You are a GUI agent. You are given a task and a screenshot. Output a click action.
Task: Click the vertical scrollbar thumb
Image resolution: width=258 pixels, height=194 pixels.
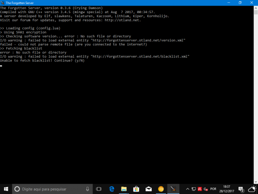point(256,12)
